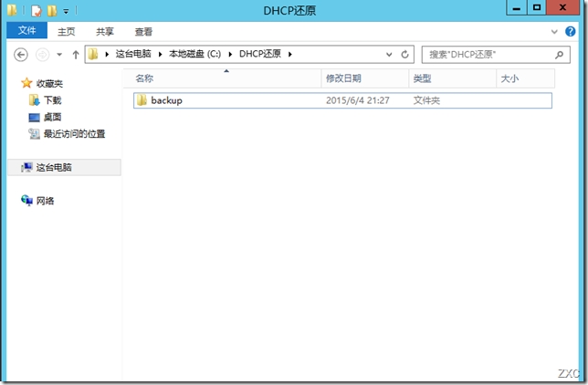Click 这台电脑 in the address path
The image size is (588, 385).
click(x=133, y=54)
